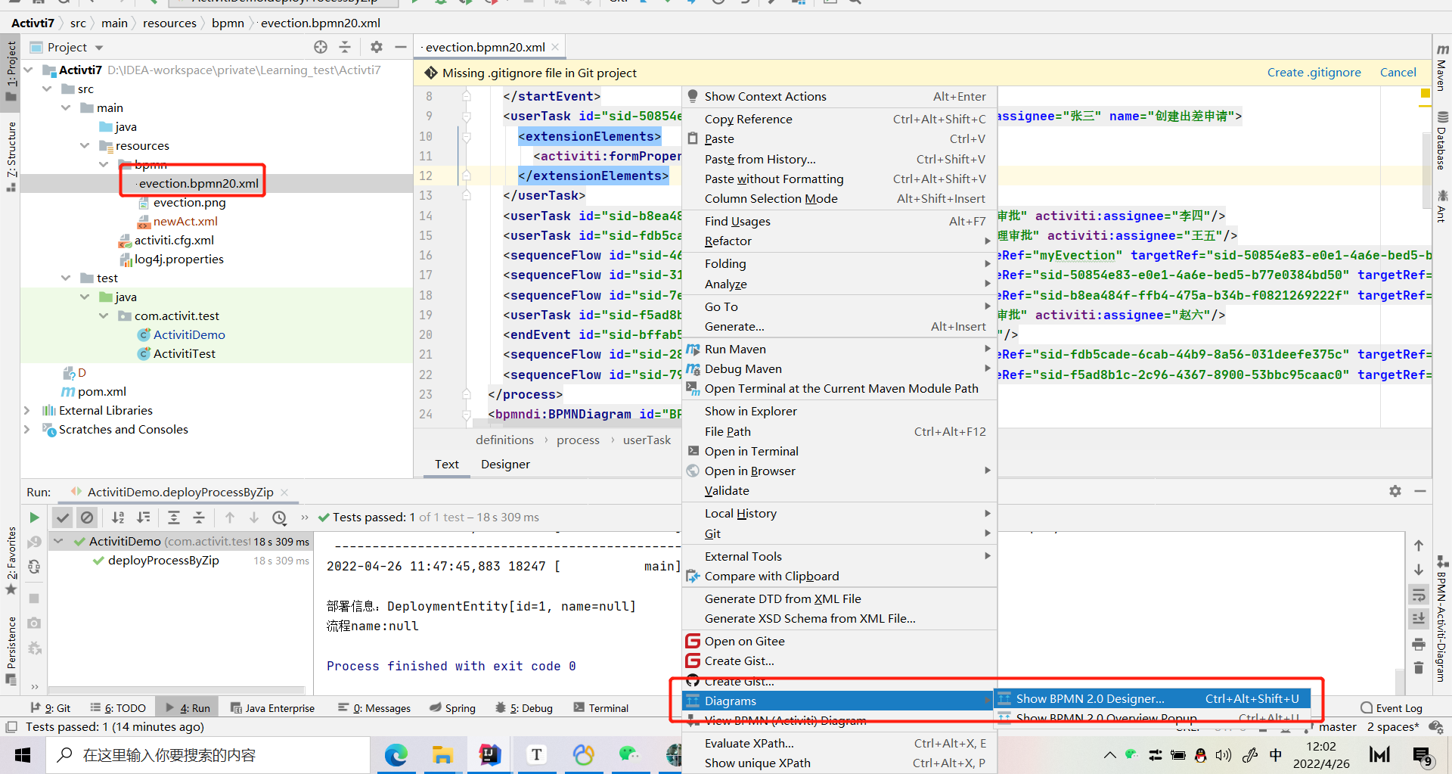Sort tests by duration in Run toolbar
This screenshot has height=774, width=1452.
coord(143,518)
